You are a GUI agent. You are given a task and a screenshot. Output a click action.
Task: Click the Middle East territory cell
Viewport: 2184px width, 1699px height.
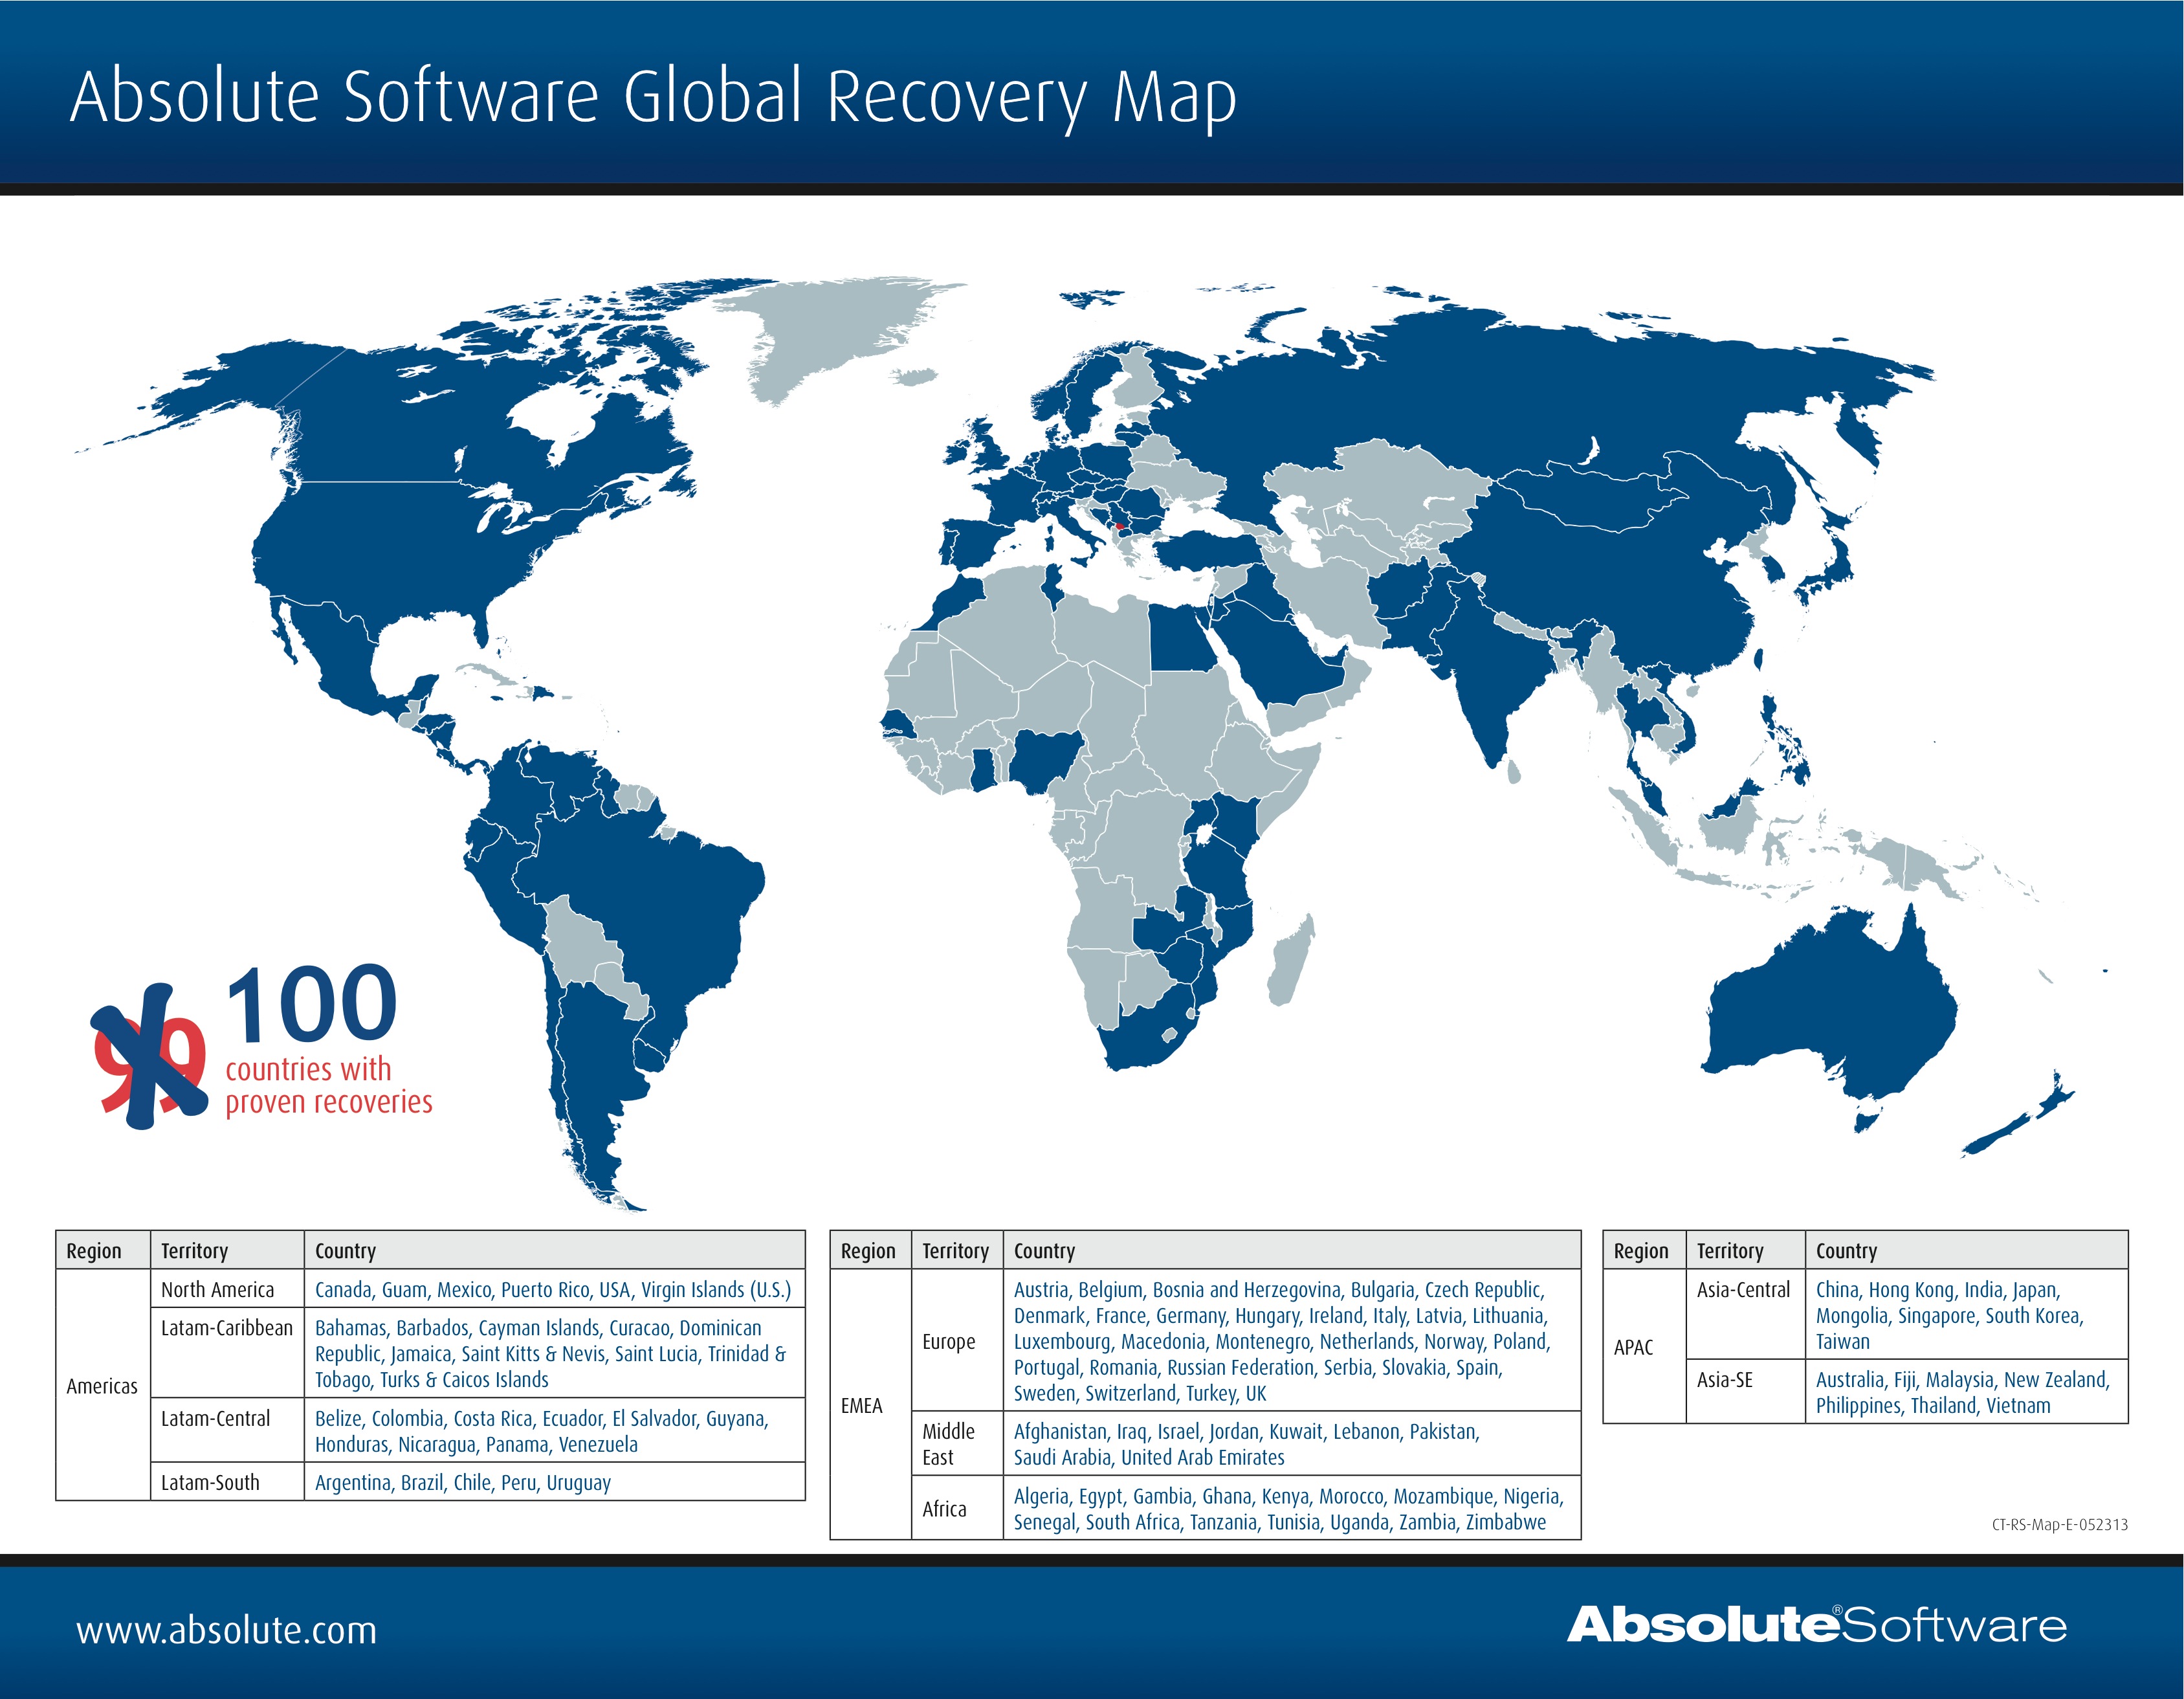tap(948, 1444)
